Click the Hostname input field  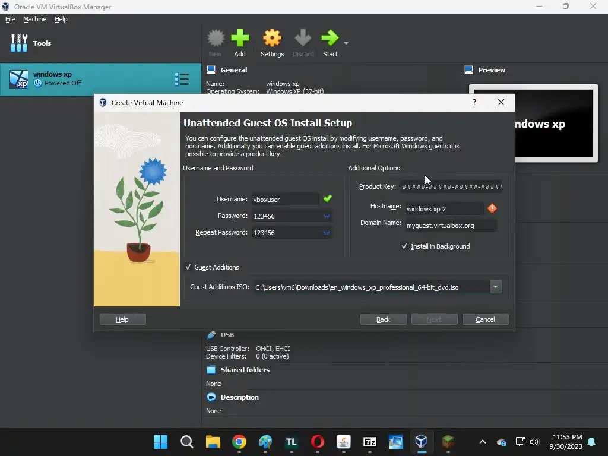point(444,208)
